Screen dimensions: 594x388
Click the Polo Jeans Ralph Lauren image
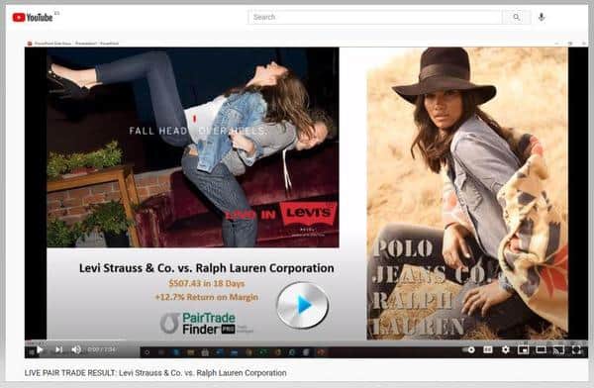click(467, 193)
